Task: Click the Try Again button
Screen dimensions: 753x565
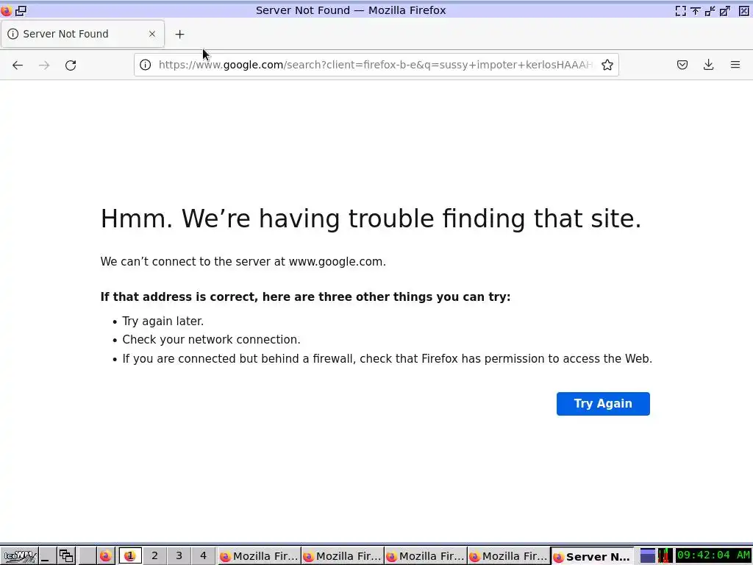Action: (x=603, y=404)
